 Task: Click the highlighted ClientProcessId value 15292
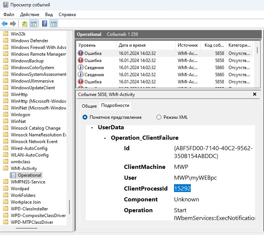[x=182, y=188]
